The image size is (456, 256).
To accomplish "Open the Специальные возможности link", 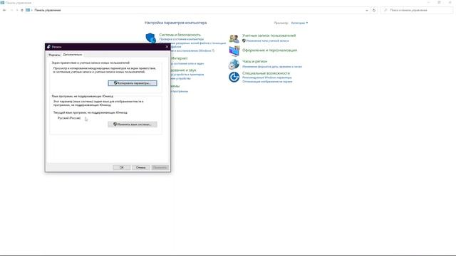I will 266,73.
